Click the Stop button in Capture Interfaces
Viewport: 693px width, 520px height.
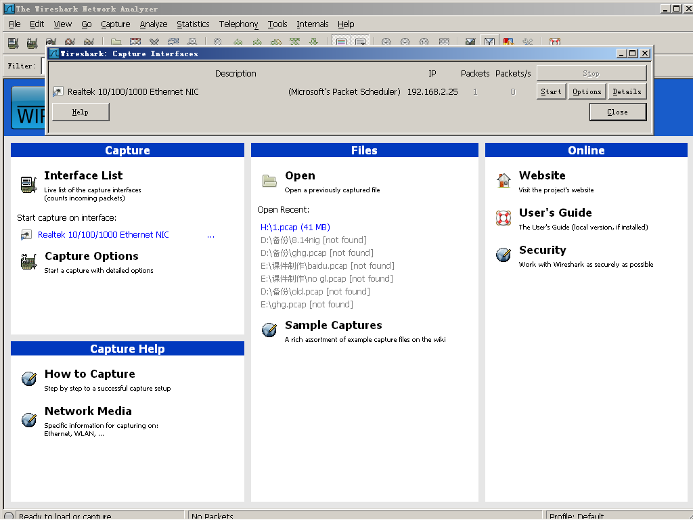pyautogui.click(x=591, y=73)
